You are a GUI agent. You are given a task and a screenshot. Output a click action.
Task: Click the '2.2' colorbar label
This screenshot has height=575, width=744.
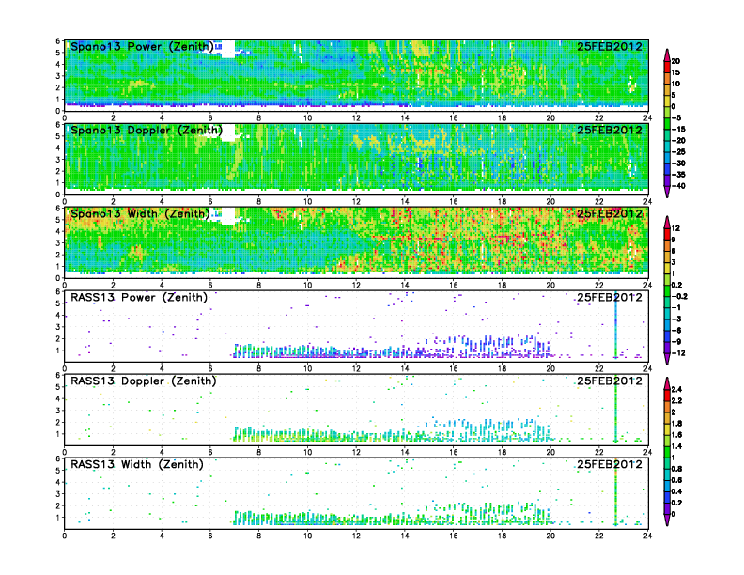coord(676,400)
